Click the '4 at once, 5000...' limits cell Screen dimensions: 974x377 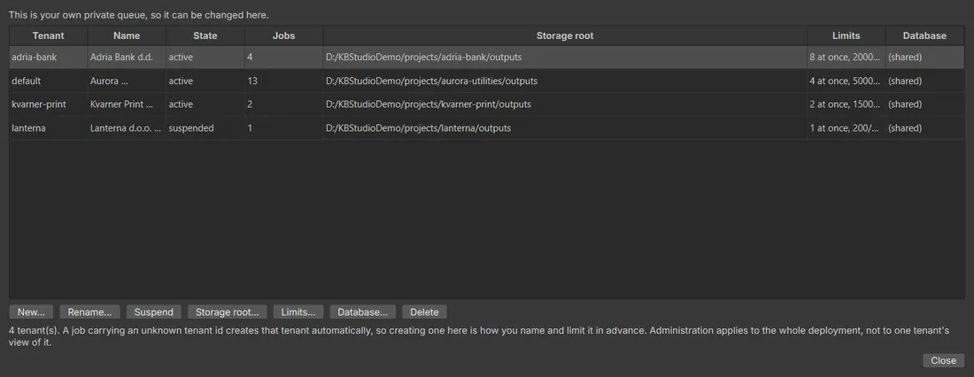coord(846,81)
